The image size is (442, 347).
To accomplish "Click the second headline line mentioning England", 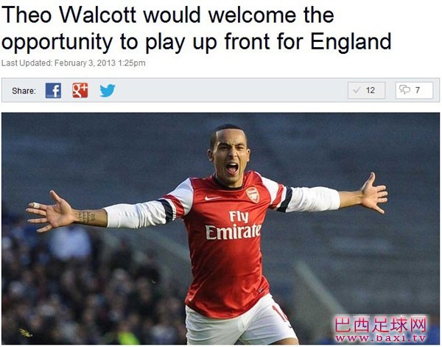I will (196, 41).
